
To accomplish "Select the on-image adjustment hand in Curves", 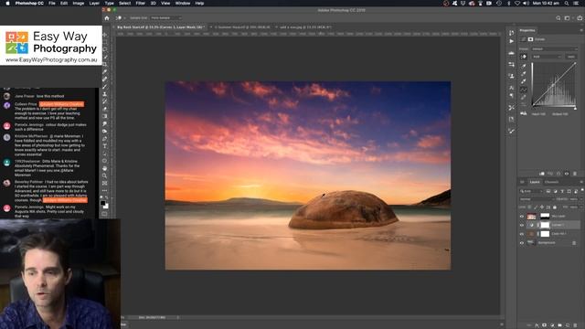I will (x=524, y=57).
